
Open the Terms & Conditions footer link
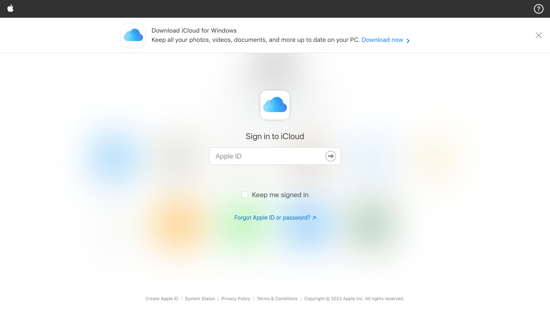277,299
